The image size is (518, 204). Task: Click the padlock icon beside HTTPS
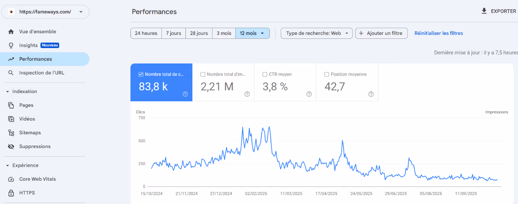[11, 193]
